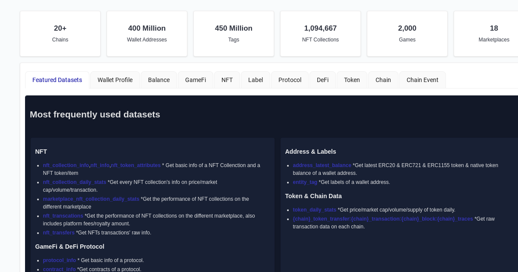Open the Label tab
The image size is (518, 272).
point(256,80)
